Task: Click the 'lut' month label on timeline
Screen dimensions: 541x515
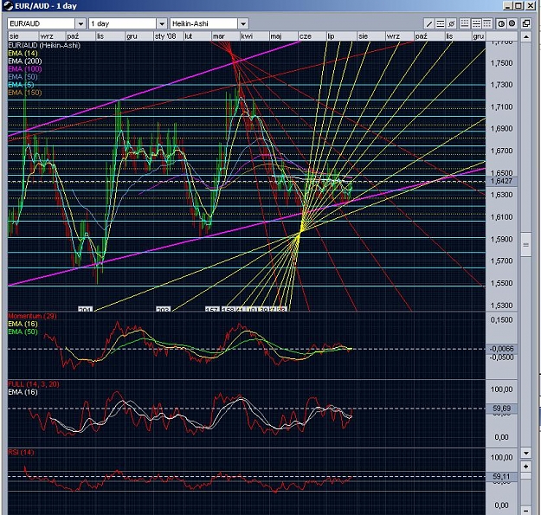Action: coord(189,36)
